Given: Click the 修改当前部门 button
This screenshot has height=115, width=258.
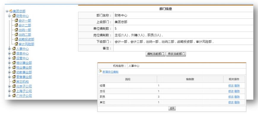Looking at the screenshot, I should click(x=176, y=54).
